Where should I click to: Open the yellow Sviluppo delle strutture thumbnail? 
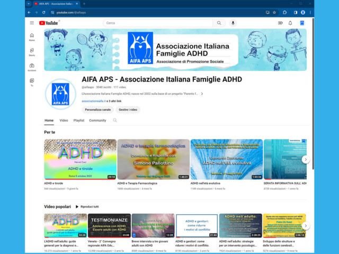pos(284,226)
